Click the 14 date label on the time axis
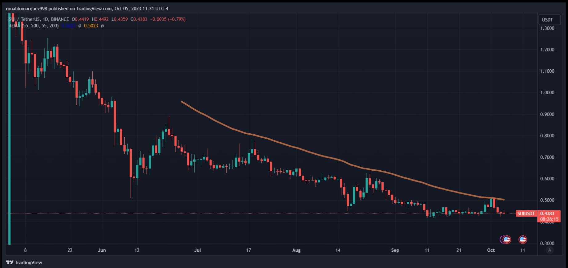Image resolution: width=568 pixels, height=268 pixels. [x=338, y=250]
